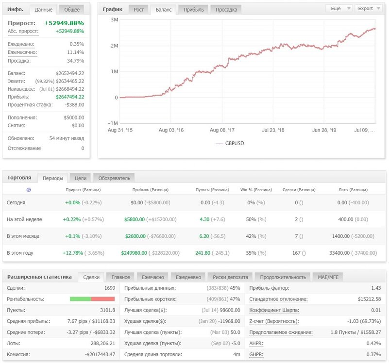Select the Прибыль chart tab
This screenshot has width=389, height=364.
[193, 10]
